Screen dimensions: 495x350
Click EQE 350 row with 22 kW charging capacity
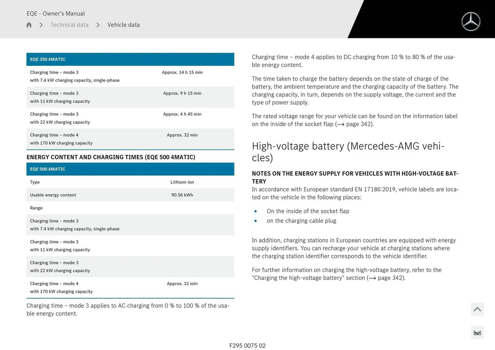tap(130, 118)
